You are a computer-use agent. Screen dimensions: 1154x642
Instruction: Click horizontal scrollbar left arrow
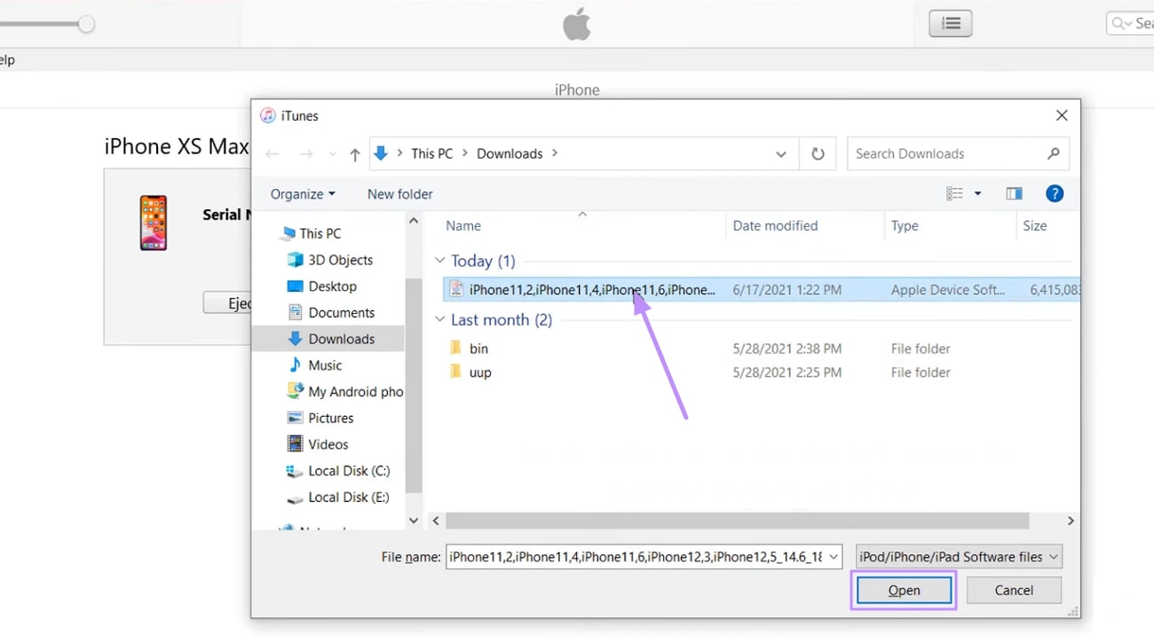coord(435,521)
